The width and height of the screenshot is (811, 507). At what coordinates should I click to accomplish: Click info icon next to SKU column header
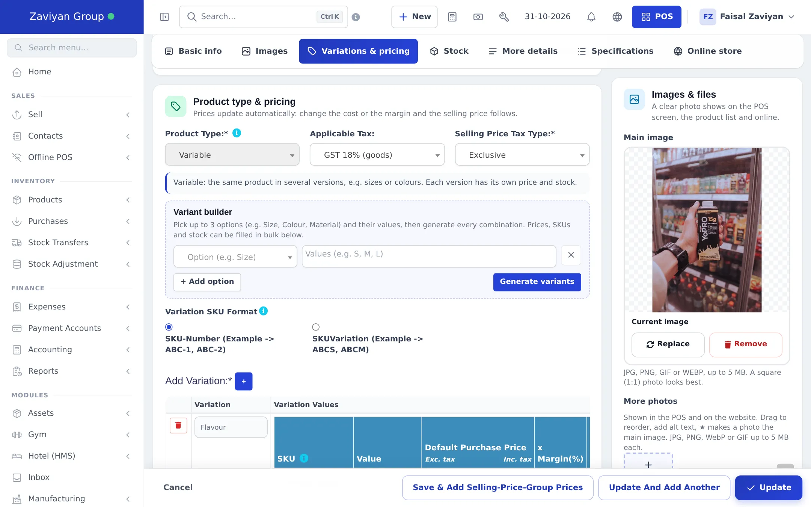tap(304, 458)
